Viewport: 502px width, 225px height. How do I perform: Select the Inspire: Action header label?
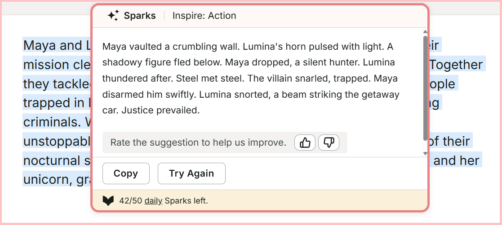pos(204,16)
